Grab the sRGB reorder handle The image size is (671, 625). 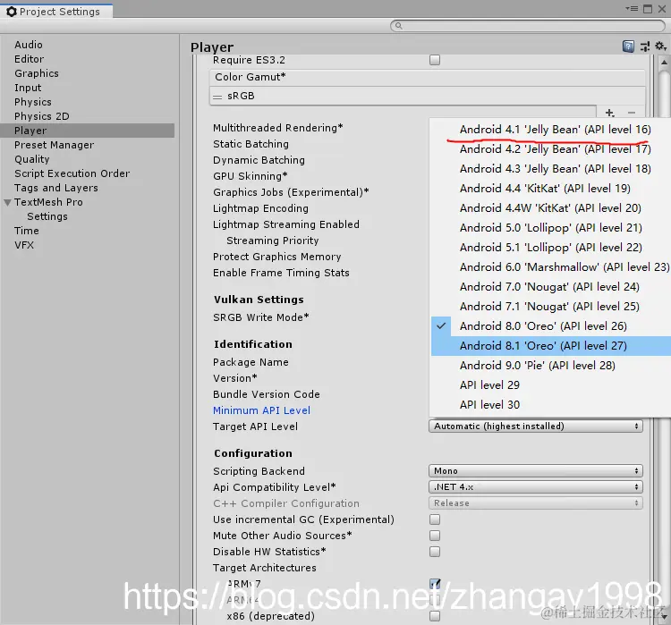pyautogui.click(x=217, y=97)
